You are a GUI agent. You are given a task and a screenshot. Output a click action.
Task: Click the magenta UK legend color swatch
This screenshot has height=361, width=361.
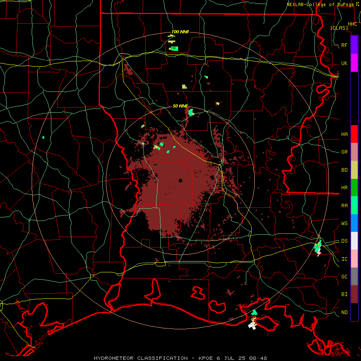[354, 63]
